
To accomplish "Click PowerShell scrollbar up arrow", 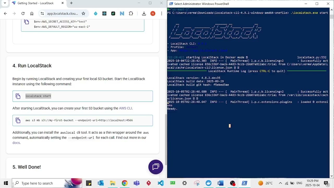I will click(x=332, y=10).
